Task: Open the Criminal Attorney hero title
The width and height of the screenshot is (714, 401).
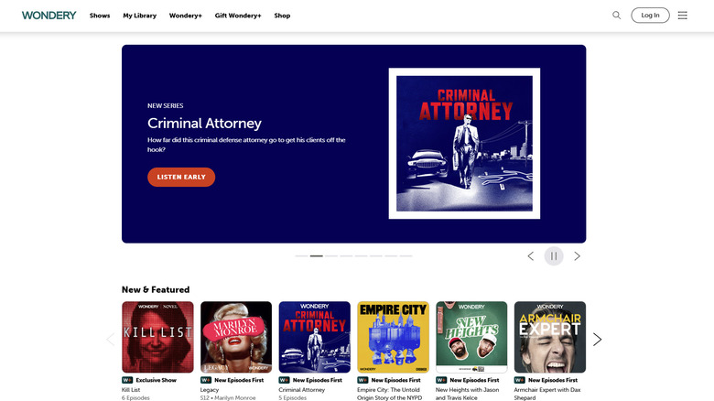Action: pyautogui.click(x=204, y=123)
